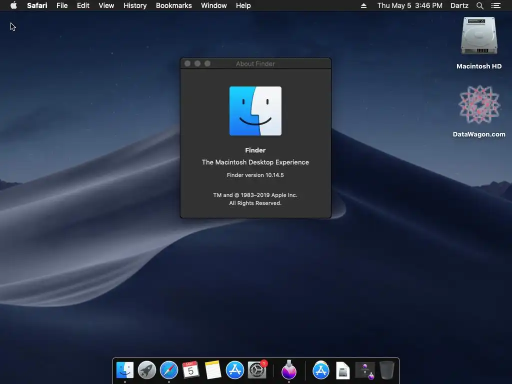This screenshot has height=384, width=512.
Task: Open Notification Center list icon
Action: click(495, 5)
